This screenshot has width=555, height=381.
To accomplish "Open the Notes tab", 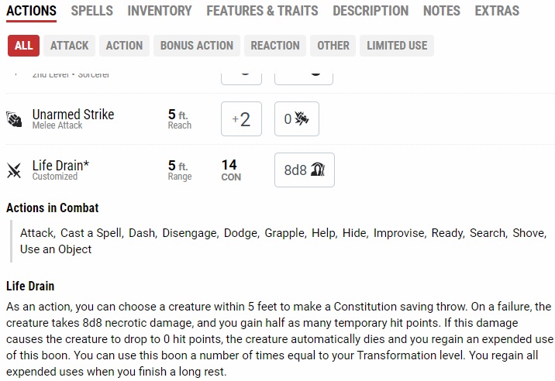I will pos(442,11).
